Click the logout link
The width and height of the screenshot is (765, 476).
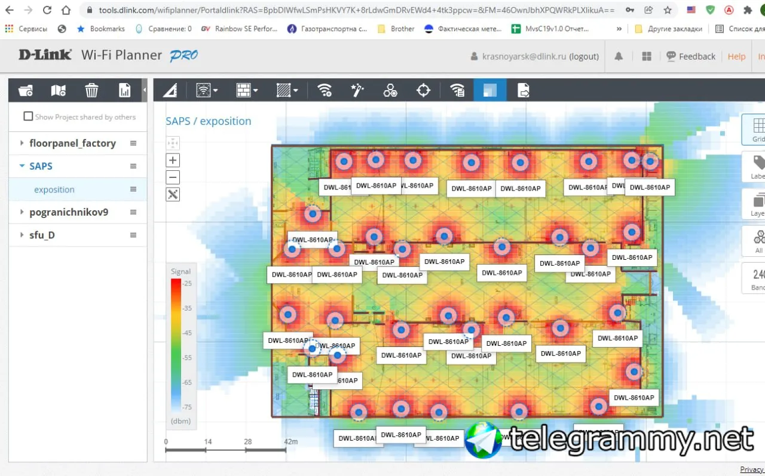point(584,56)
